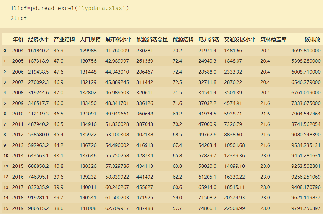Screen dimensions: 323x214
Task: Click year cell 2005
Action: (18, 61)
